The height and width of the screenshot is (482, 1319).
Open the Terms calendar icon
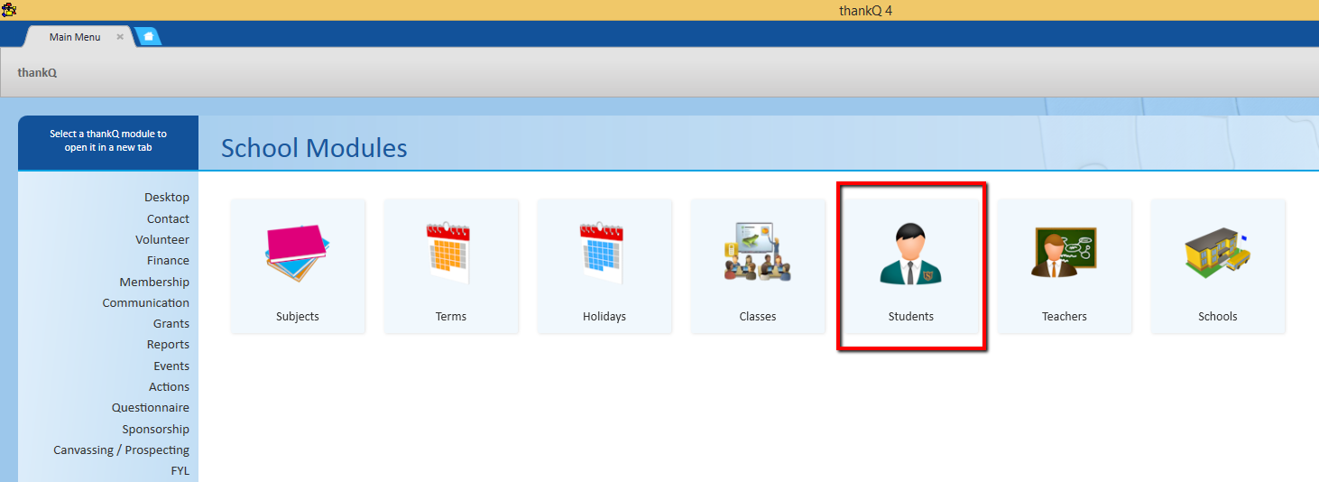click(450, 253)
